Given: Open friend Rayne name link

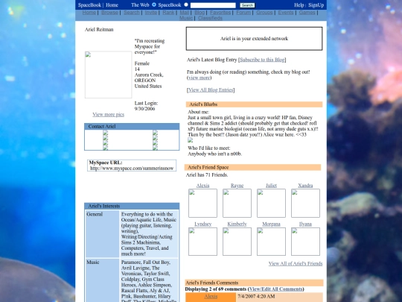Looking at the screenshot, I should pos(237,186).
